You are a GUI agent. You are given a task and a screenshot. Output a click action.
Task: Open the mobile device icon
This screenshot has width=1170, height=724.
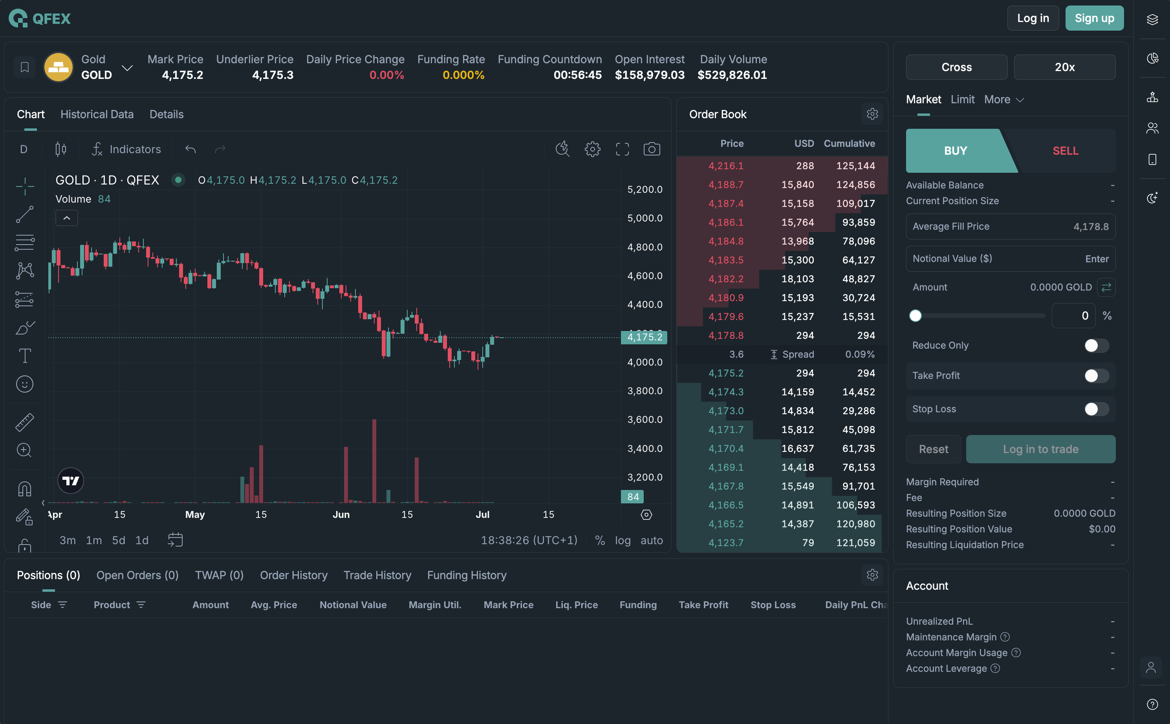pos(1152,159)
